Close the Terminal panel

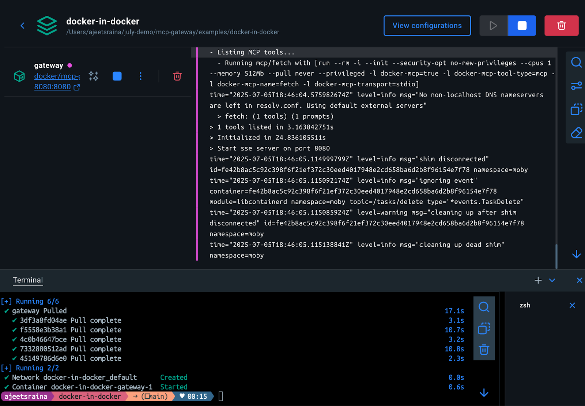click(580, 280)
